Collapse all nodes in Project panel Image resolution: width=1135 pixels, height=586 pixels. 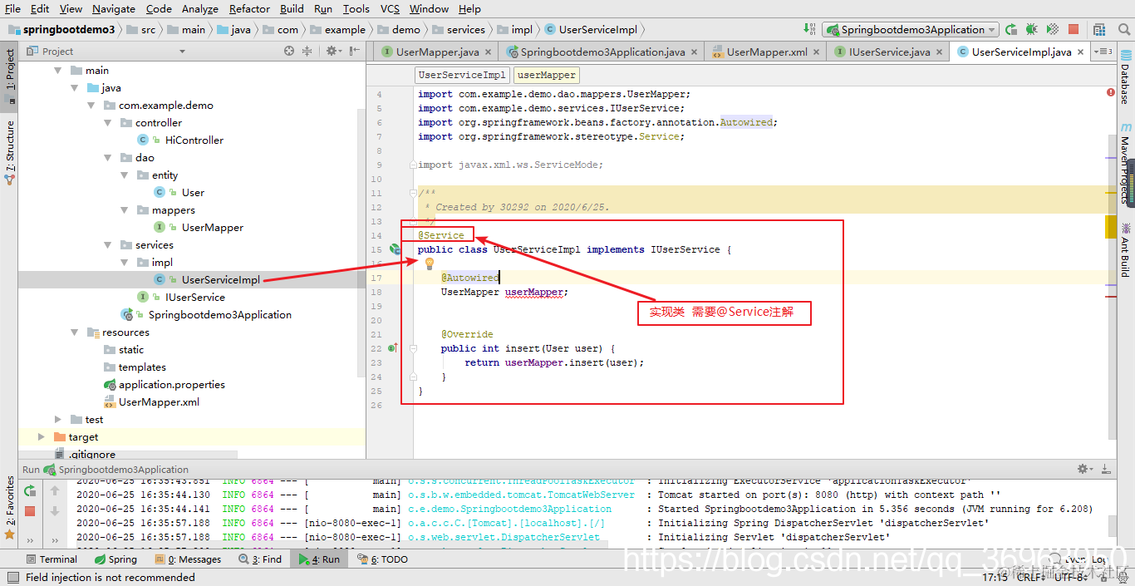(307, 51)
